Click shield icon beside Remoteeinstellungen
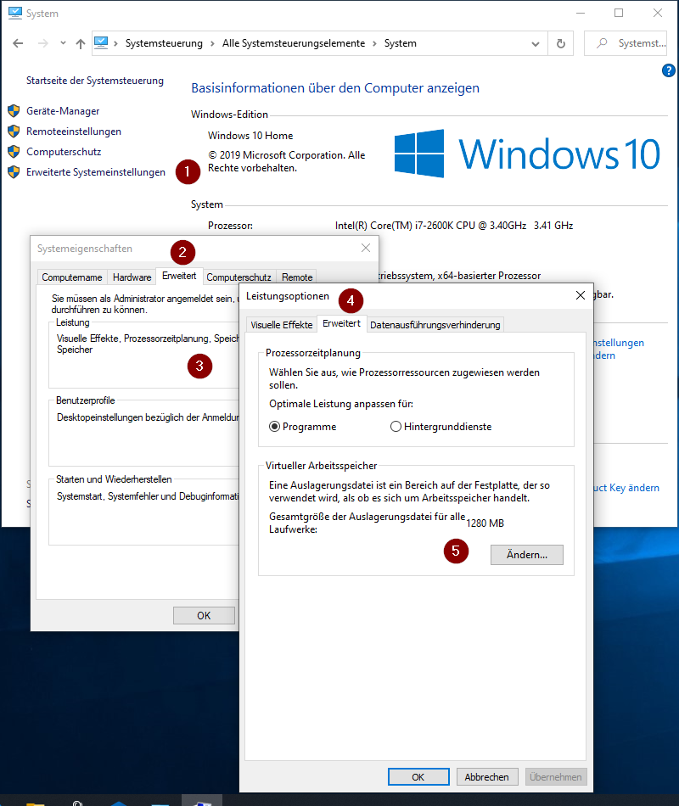 [x=14, y=132]
